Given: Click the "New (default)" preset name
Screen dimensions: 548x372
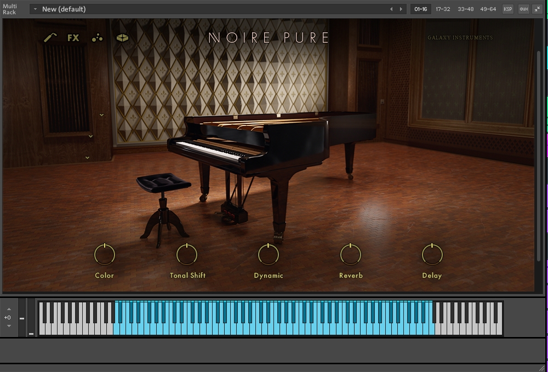Looking at the screenshot, I should pos(64,9).
